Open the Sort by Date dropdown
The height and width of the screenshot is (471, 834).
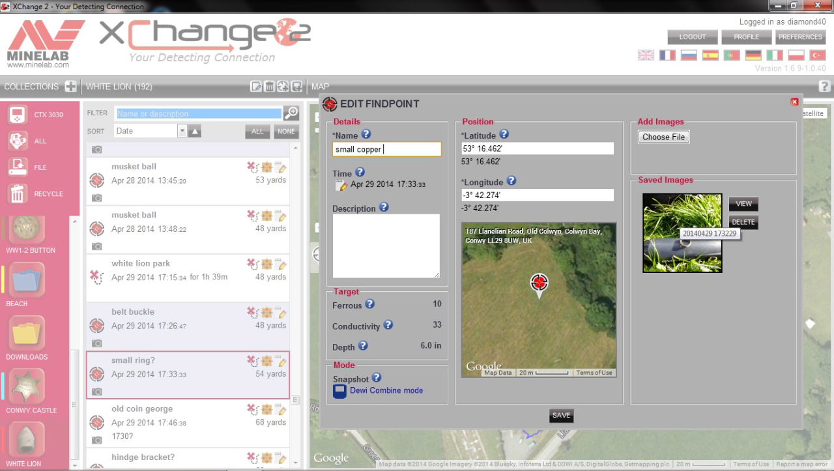click(182, 131)
